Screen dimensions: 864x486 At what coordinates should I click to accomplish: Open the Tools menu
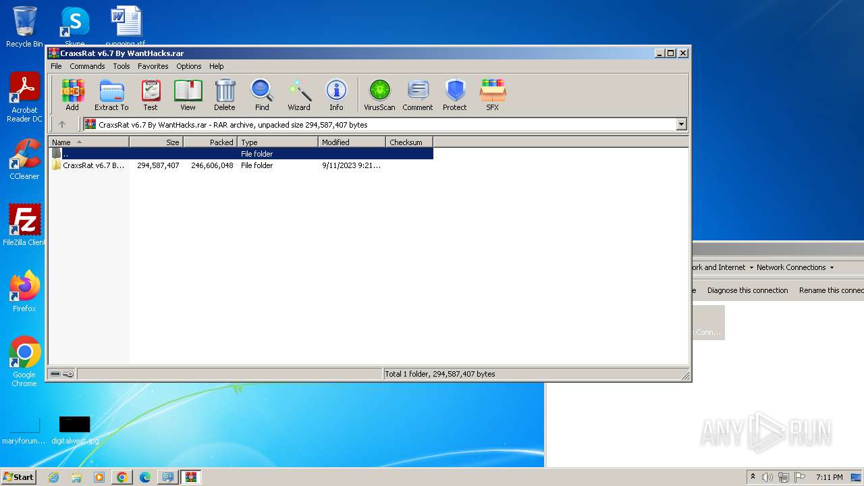coord(122,66)
